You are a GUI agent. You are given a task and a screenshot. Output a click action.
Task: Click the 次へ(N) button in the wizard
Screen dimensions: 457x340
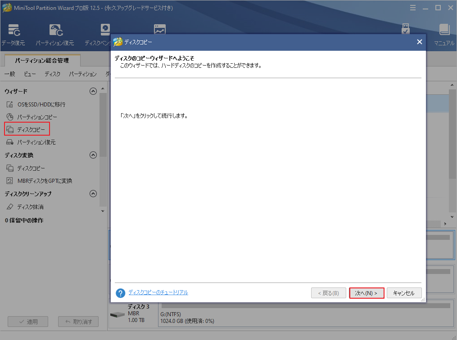(367, 292)
